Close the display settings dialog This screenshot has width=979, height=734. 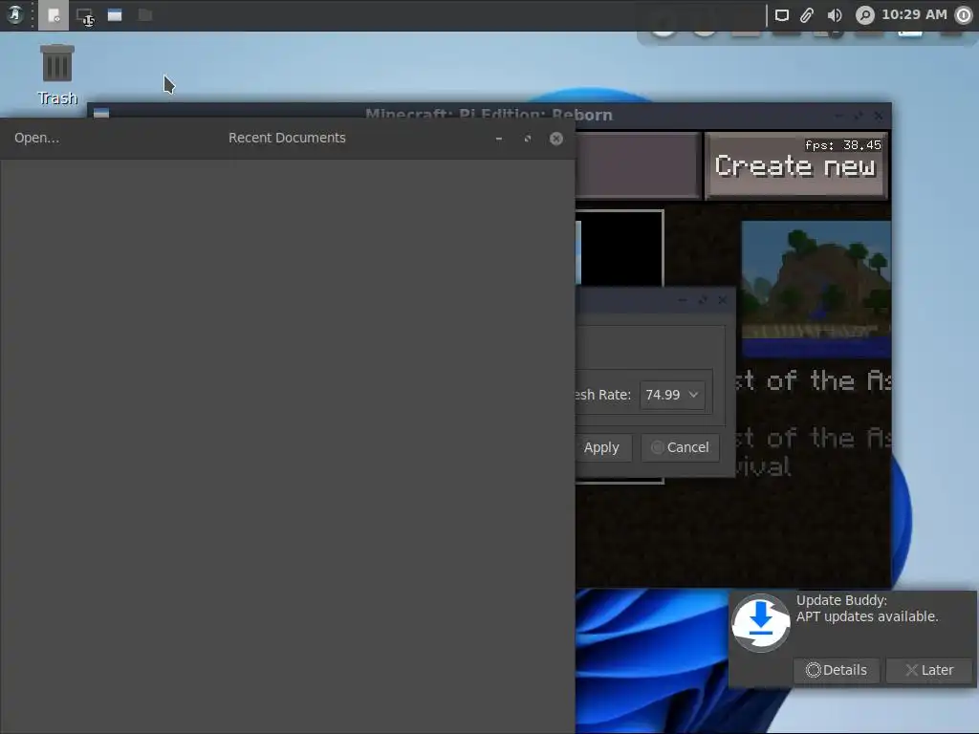723,300
